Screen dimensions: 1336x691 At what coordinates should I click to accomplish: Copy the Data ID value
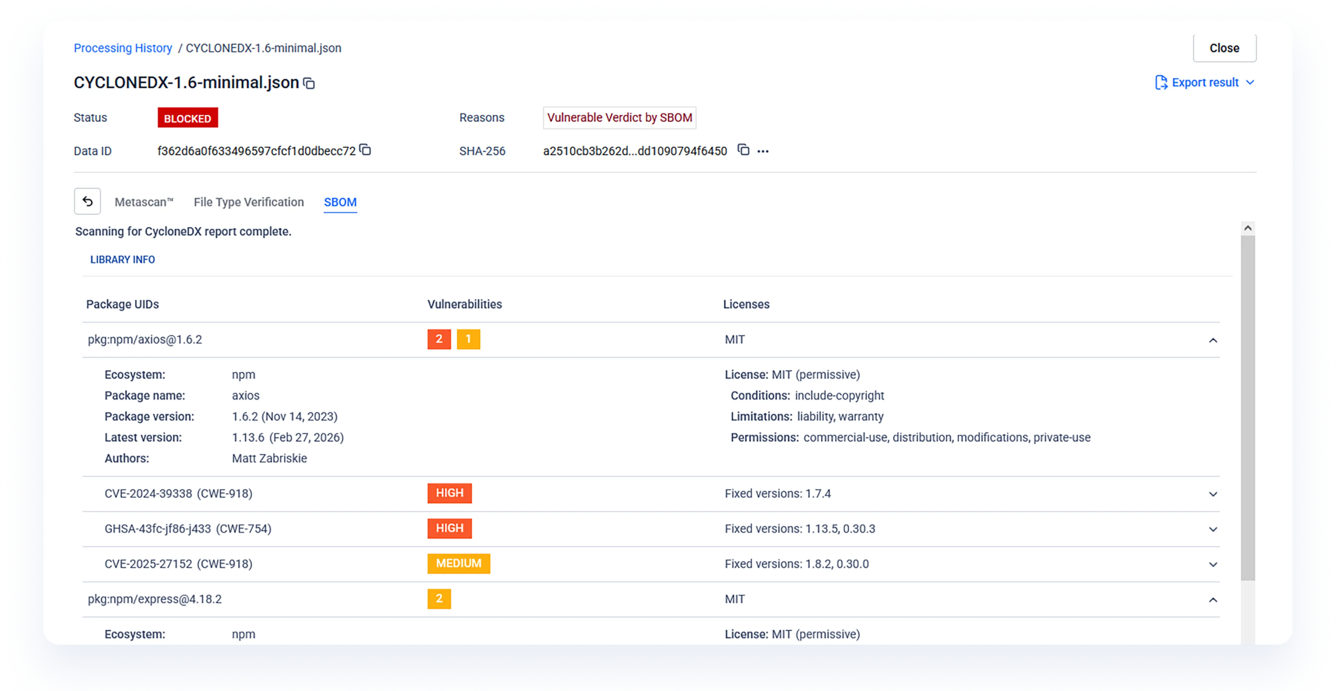[365, 150]
